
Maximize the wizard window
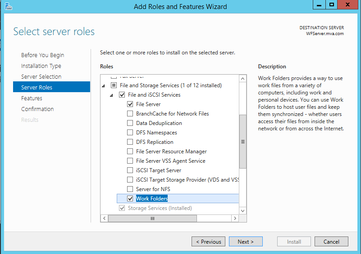click(331, 4)
